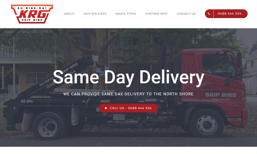The width and height of the screenshot is (257, 154).
Task: Go to Waste Types in navigation
Action: click(x=126, y=14)
